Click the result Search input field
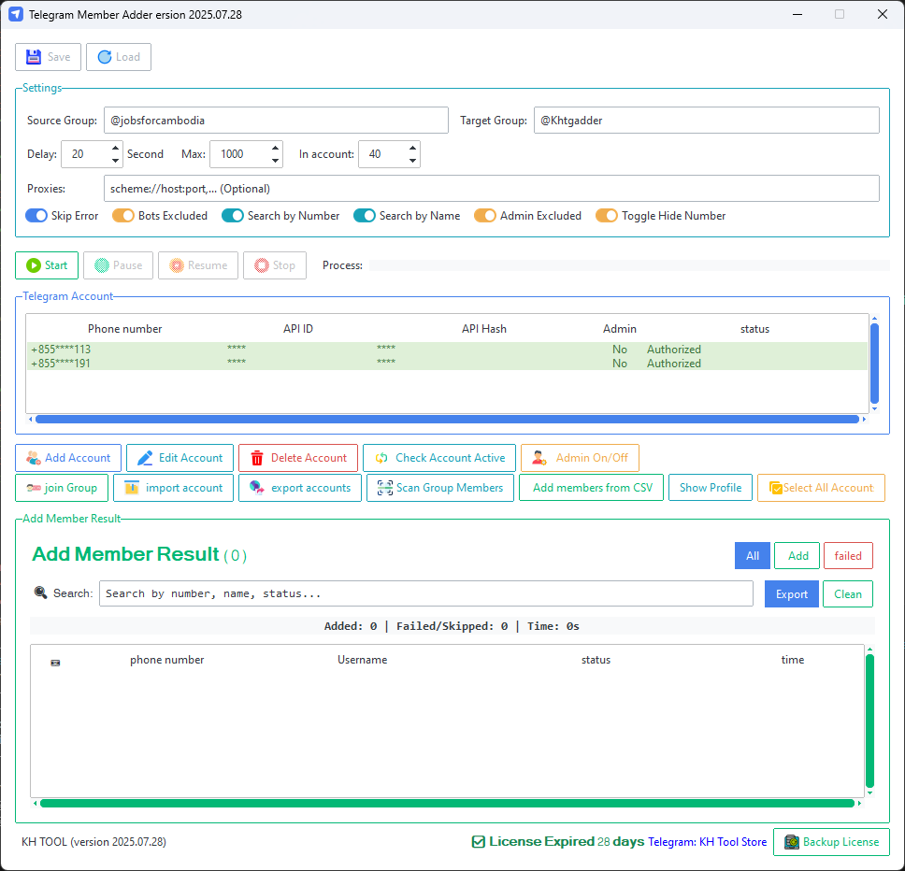905x871 pixels. click(426, 593)
